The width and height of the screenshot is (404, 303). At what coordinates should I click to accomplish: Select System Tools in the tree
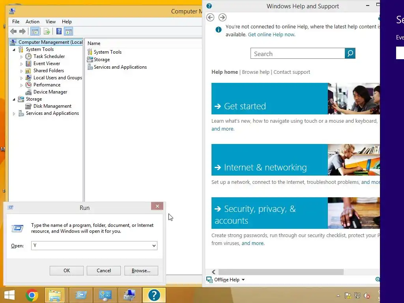click(40, 49)
